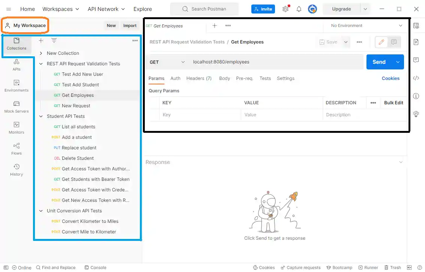This screenshot has width=425, height=272.
Task: Switch to comment mode toggle
Action: 394,42
